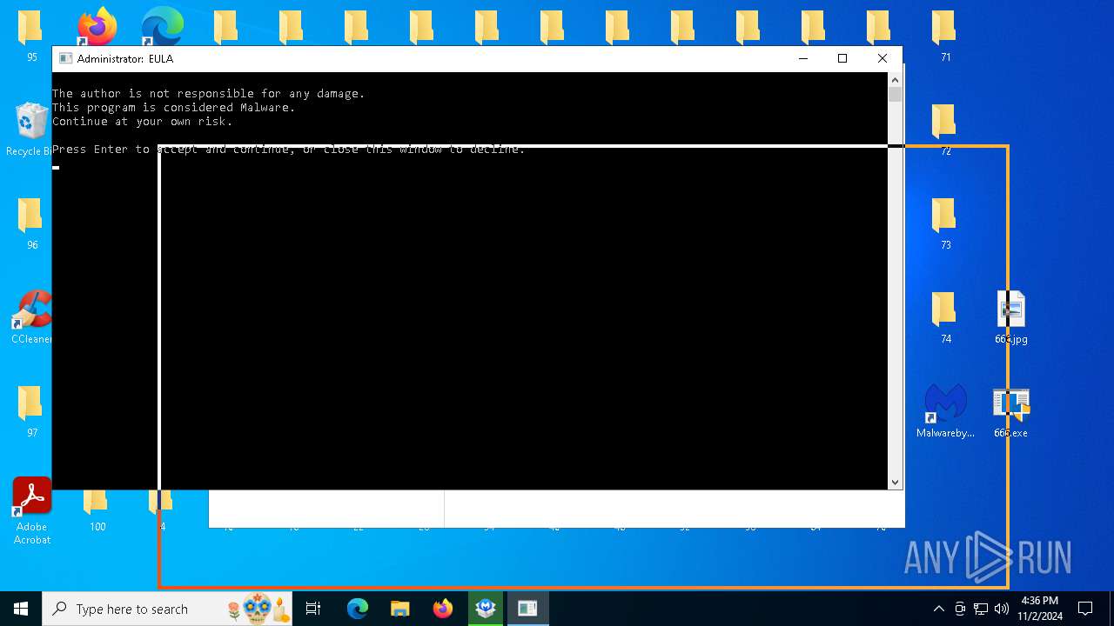Open the network status tray icon
The width and height of the screenshot is (1114, 626).
point(981,609)
